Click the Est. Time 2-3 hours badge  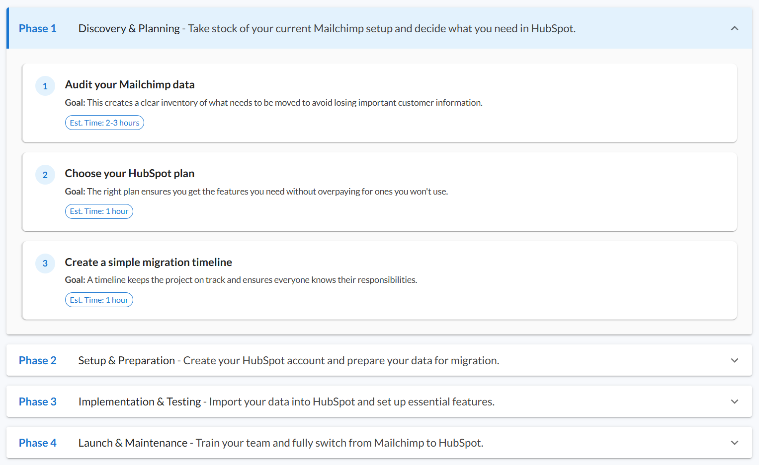[x=104, y=122]
